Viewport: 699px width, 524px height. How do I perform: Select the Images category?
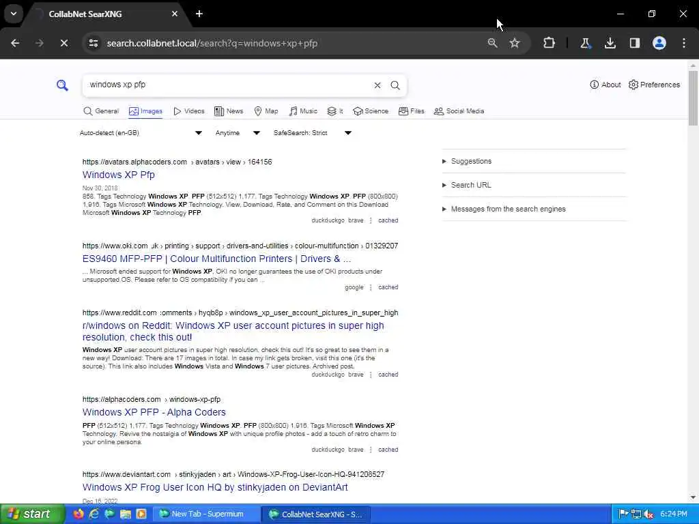click(145, 111)
